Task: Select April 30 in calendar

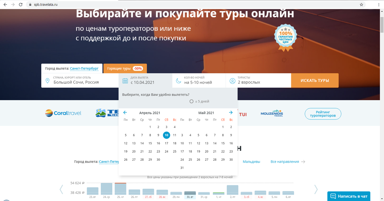Action: pyautogui.click(x=158, y=160)
